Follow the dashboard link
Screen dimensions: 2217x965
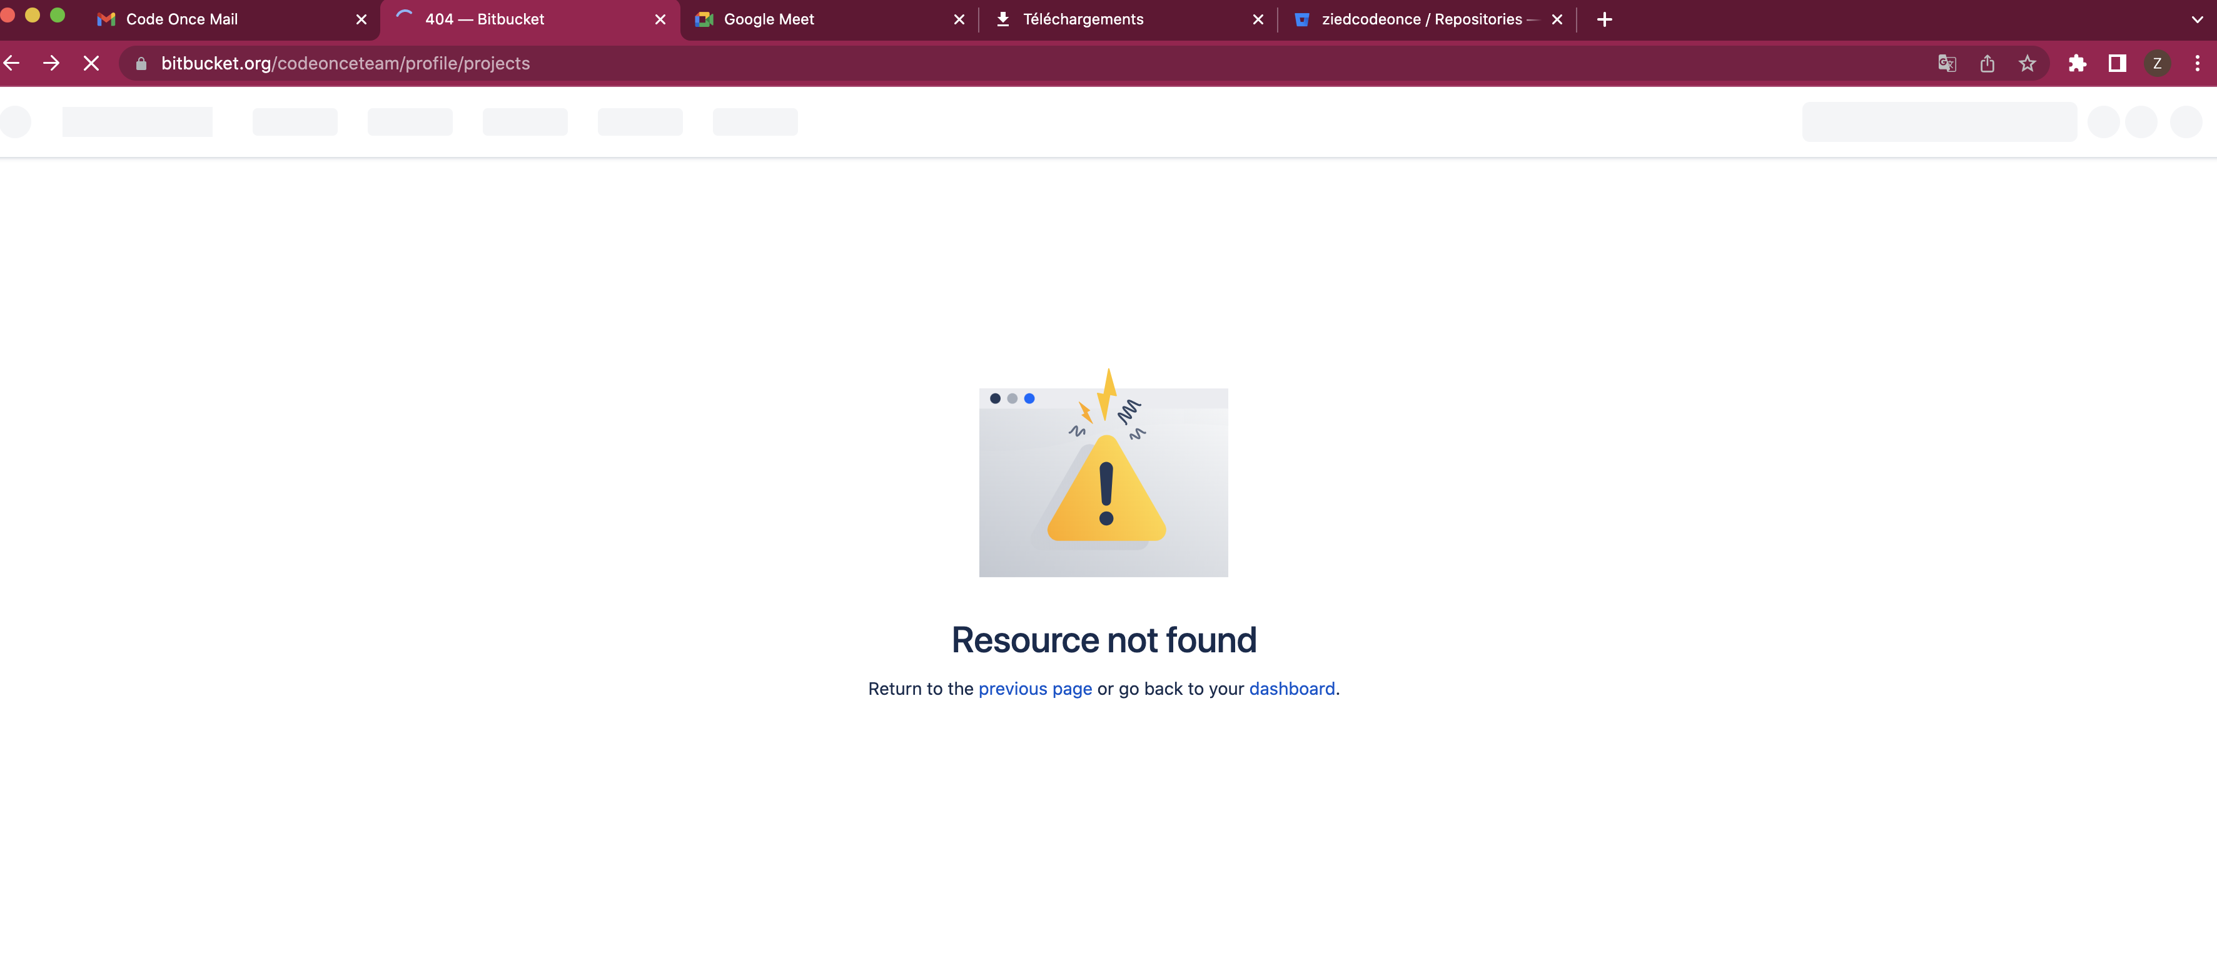(1292, 689)
